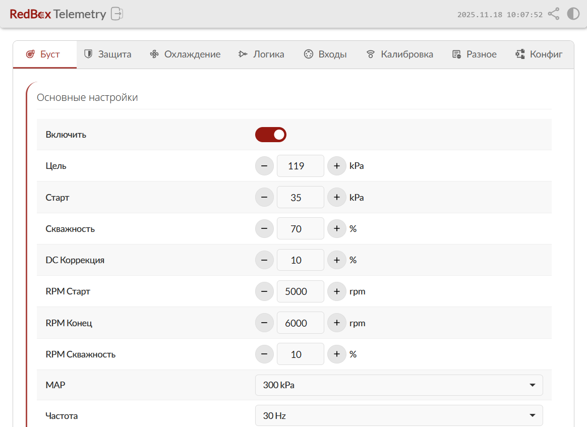Click the Скважность value input field
The height and width of the screenshot is (427, 587).
tap(300, 228)
